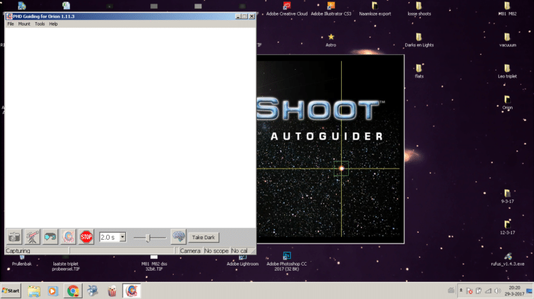Begin guiding with the PHD target icon
The height and width of the screenshot is (299, 534).
tap(68, 237)
